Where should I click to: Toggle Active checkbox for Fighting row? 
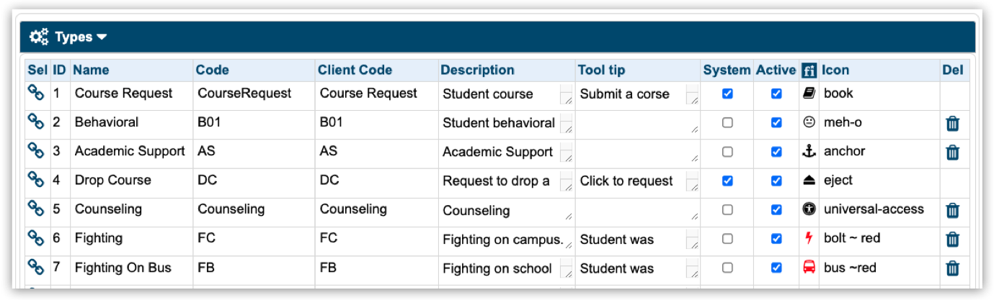click(776, 239)
